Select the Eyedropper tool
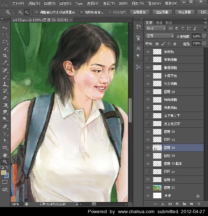Viewport: 208px width, 216px height. click(x=5, y=62)
